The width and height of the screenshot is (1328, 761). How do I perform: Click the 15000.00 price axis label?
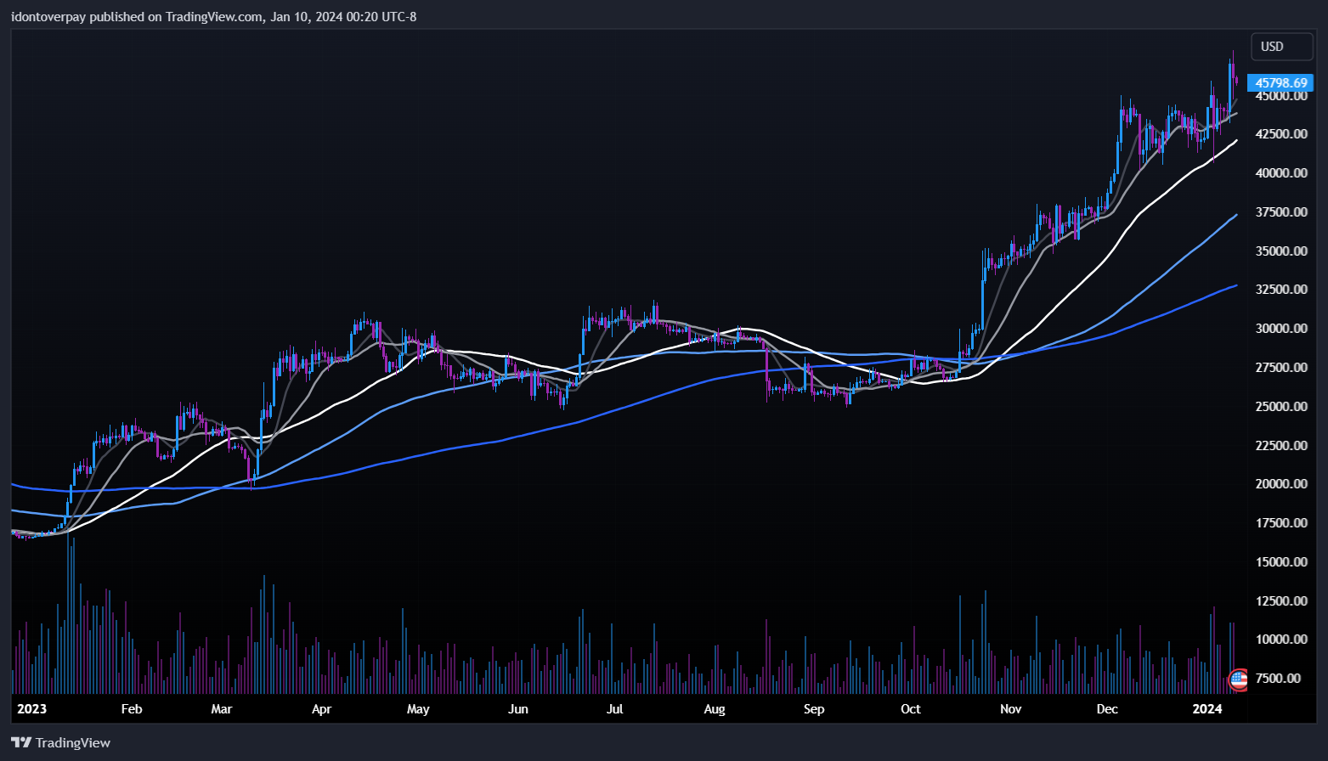1281,562
